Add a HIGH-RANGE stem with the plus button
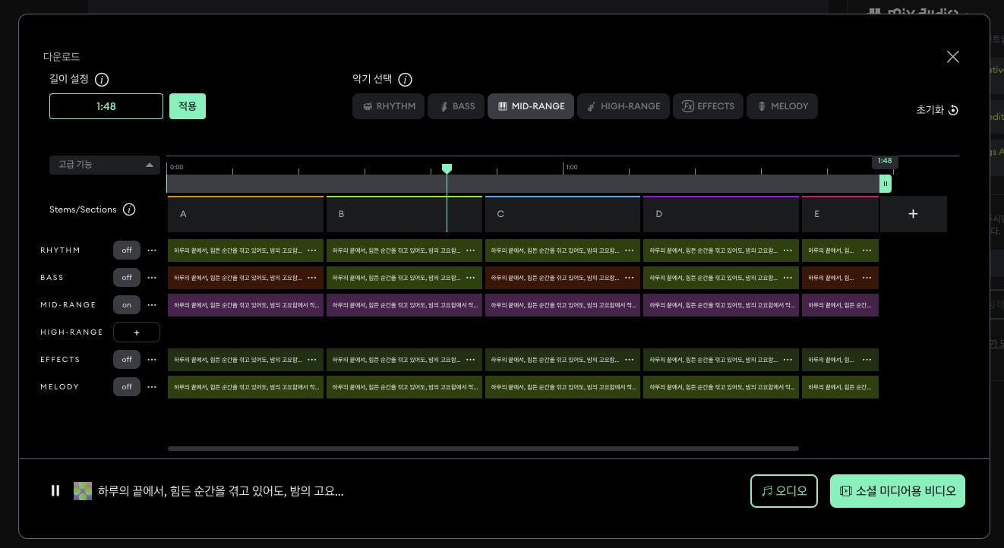 tap(137, 332)
